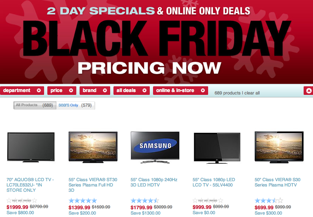Click 55" Class 1080p LED LCD TV link

coord(214,182)
